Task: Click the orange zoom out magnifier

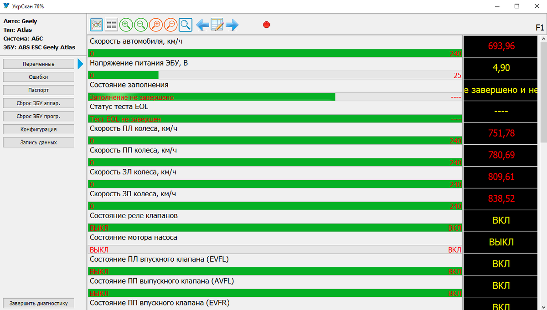Action: 170,25
